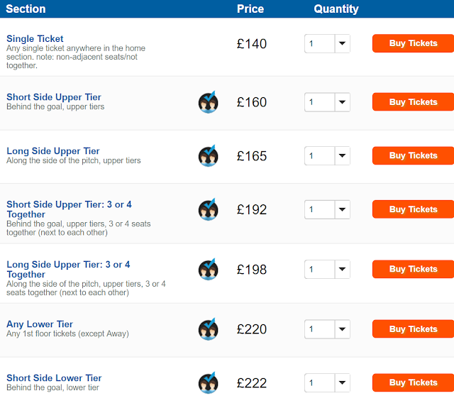This screenshot has height=408, width=454.
Task: Click seating icon next to £192 price
Action: (208, 209)
